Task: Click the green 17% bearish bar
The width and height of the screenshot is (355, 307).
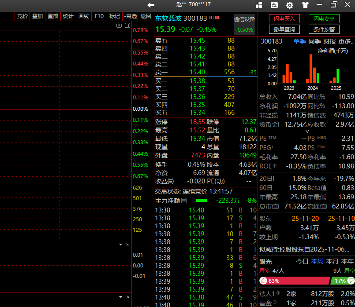Action: point(343,281)
